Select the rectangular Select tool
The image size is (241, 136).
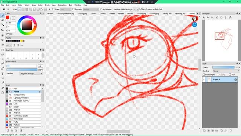coord(3,50)
